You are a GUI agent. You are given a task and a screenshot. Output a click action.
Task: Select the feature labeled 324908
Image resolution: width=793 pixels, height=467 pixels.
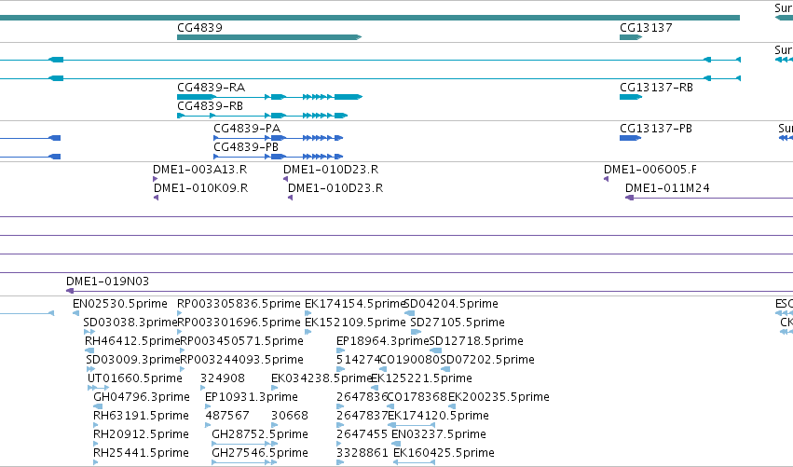click(223, 378)
